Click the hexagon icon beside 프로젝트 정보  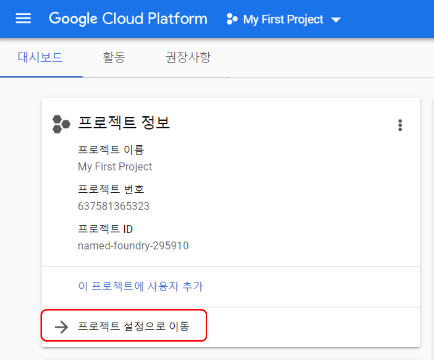tap(61, 124)
